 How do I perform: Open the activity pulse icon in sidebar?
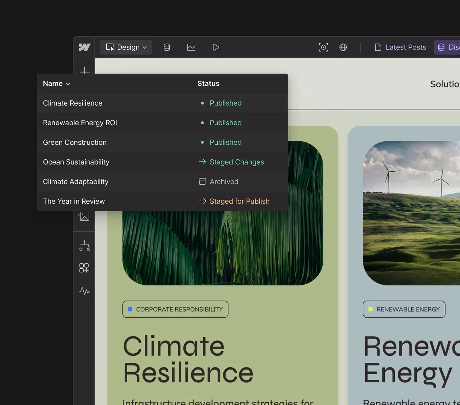(84, 291)
